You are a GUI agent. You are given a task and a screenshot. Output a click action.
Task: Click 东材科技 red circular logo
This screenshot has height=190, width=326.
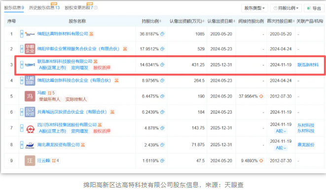click(30, 128)
